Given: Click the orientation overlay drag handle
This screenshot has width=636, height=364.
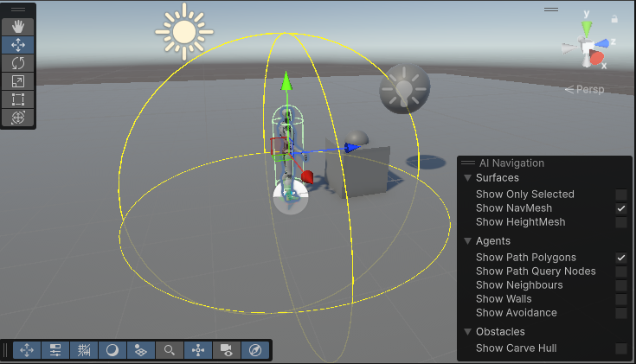Looking at the screenshot, I should pos(551,10).
